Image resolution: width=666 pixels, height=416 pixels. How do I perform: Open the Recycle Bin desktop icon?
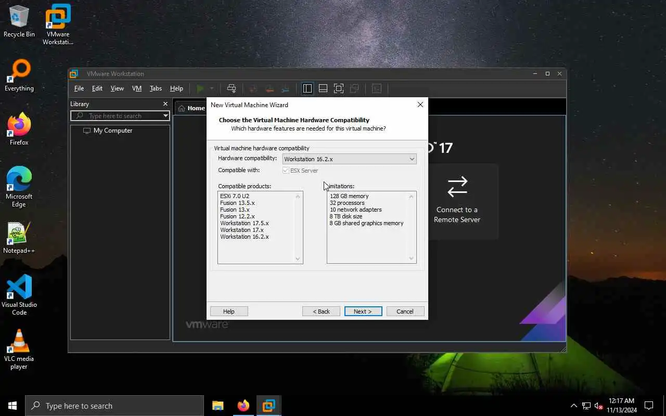[19, 21]
